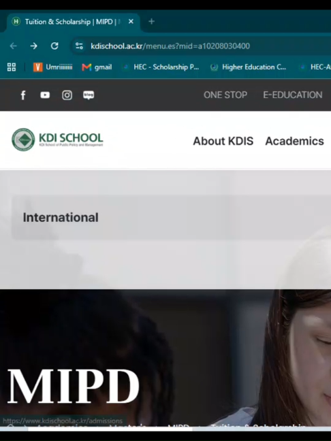This screenshot has width=331, height=441.
Task: Select the International heading
Action: click(61, 217)
